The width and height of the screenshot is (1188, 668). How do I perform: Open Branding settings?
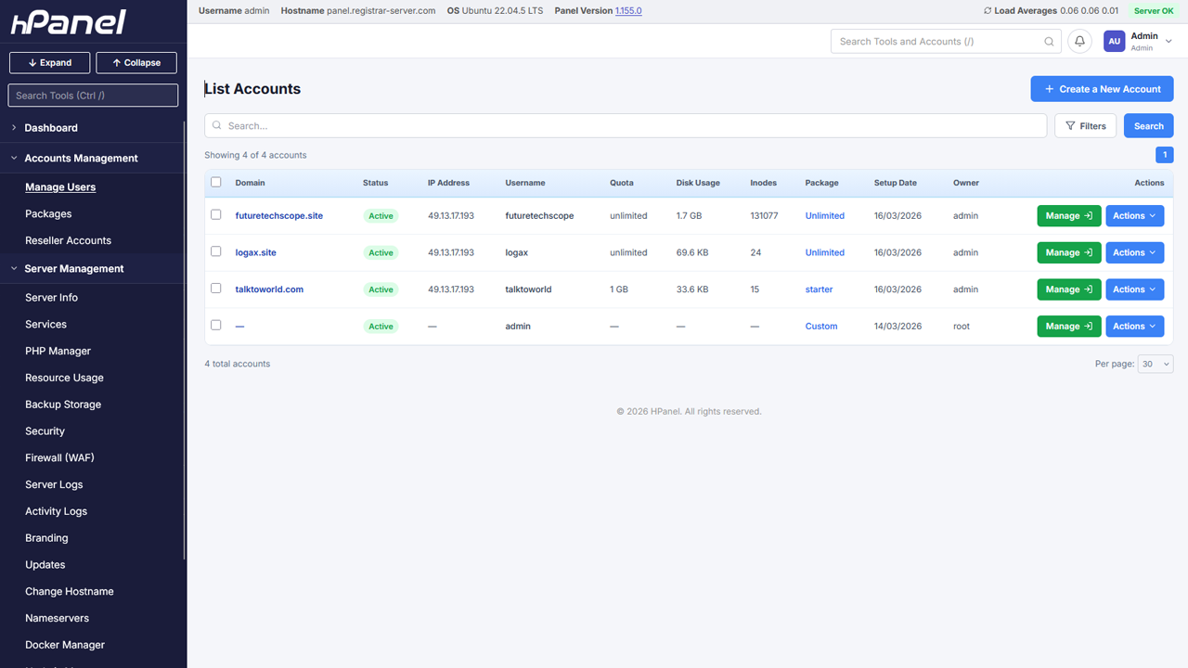46,539
